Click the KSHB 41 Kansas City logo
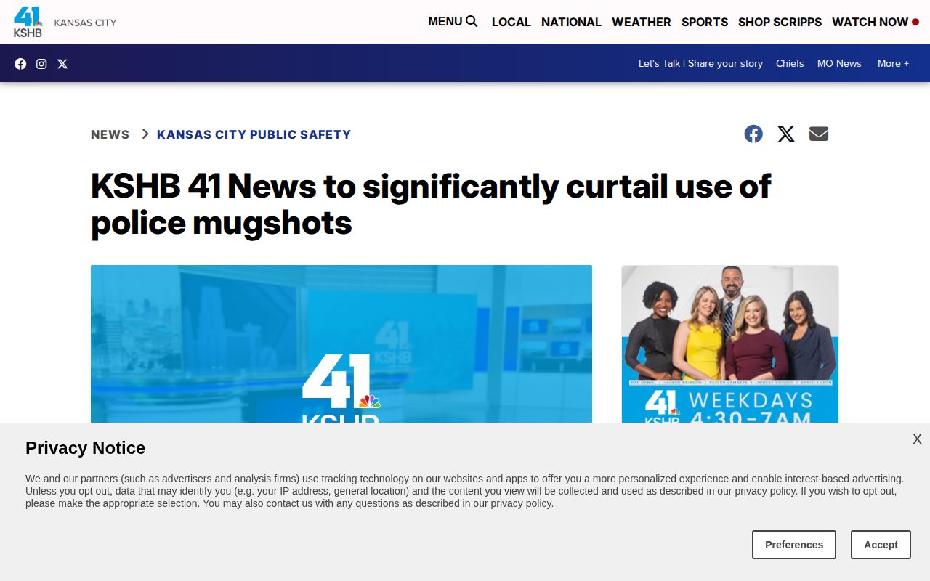Image resolution: width=930 pixels, height=581 pixels. [65, 22]
